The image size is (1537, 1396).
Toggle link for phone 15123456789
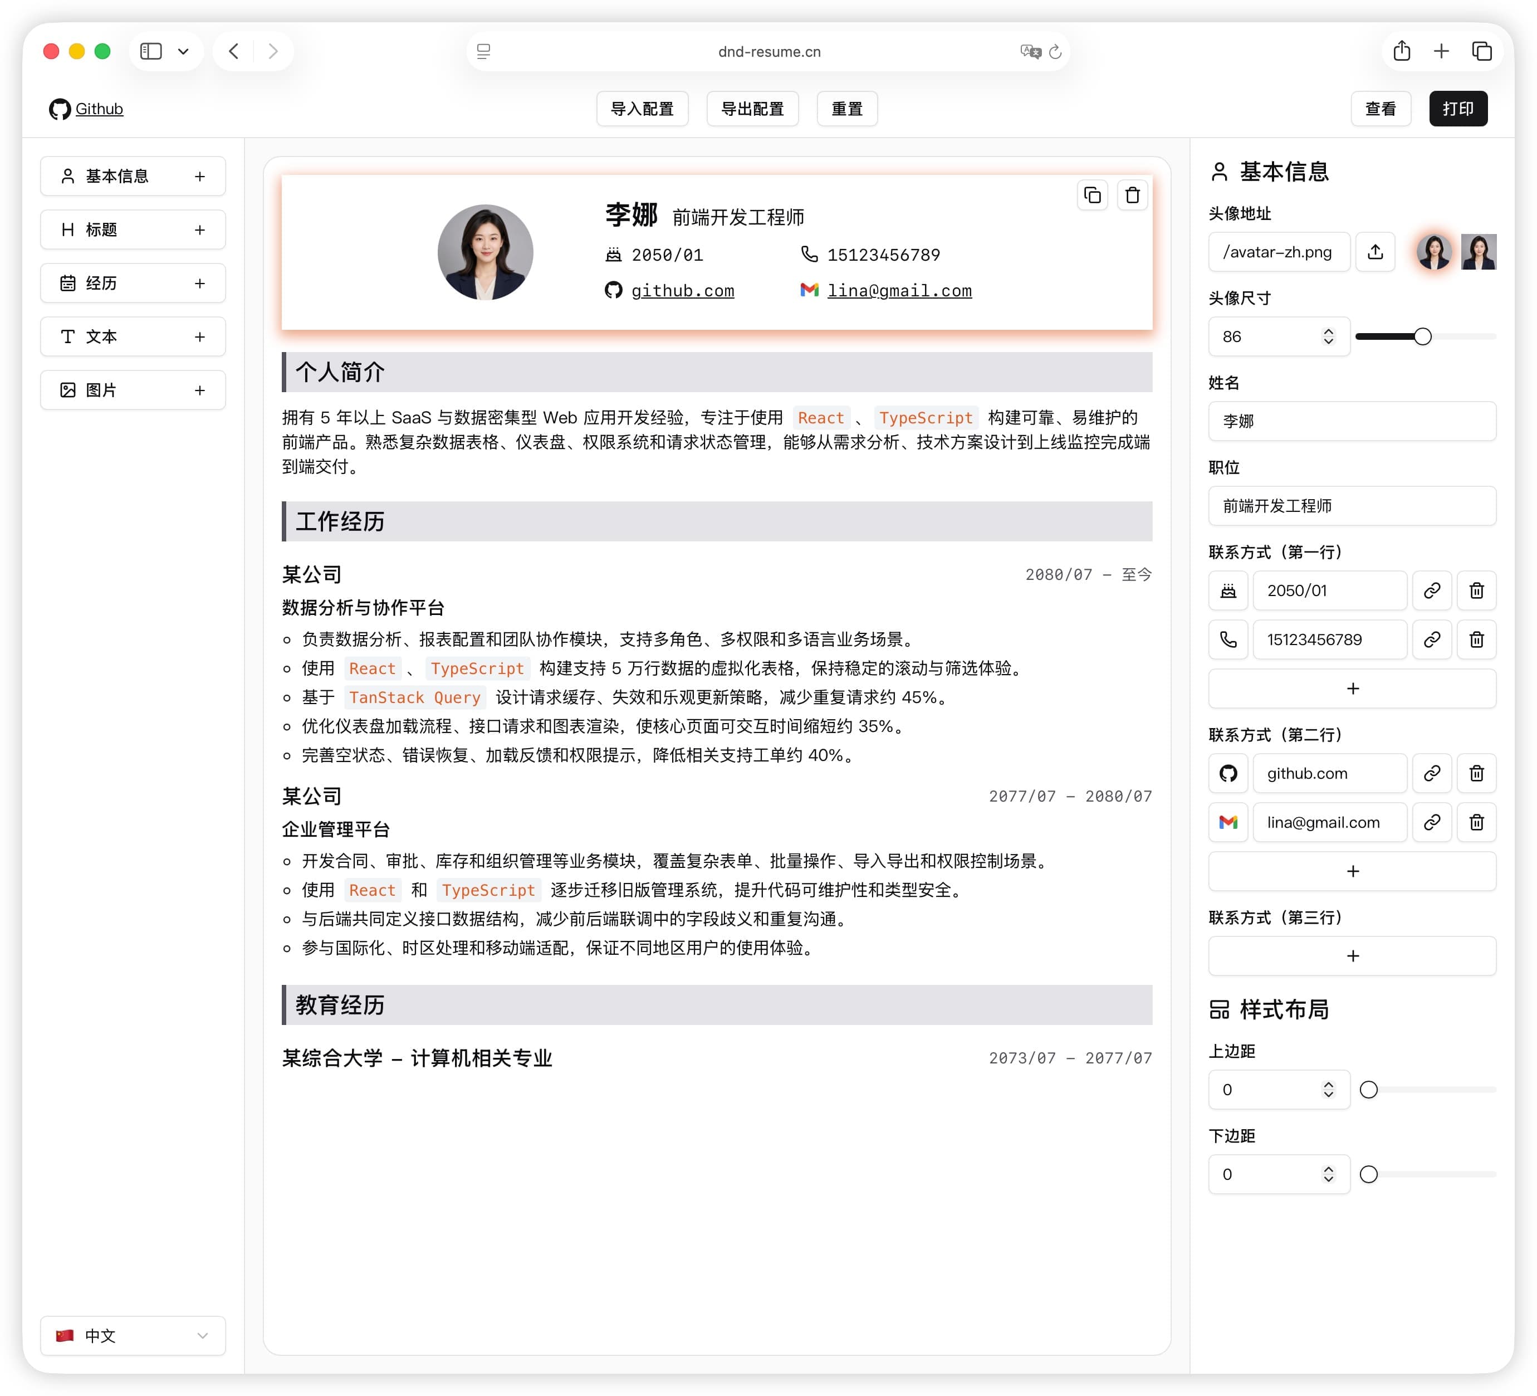[x=1432, y=640]
